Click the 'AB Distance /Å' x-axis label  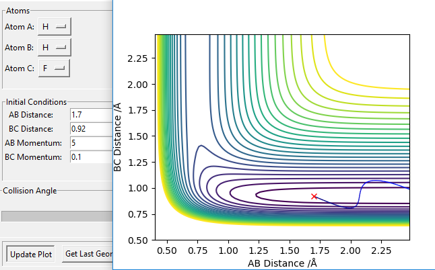282,263
